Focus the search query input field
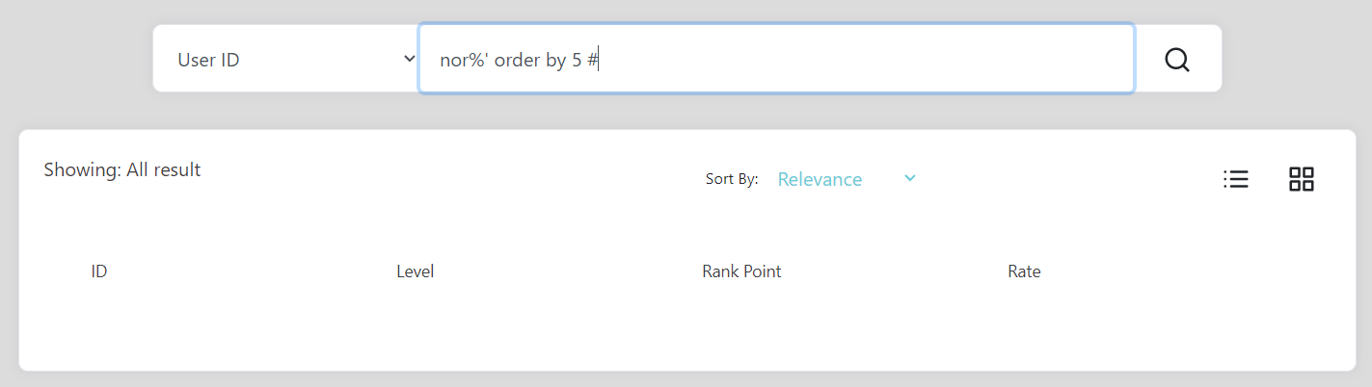The width and height of the screenshot is (1372, 387). (776, 59)
